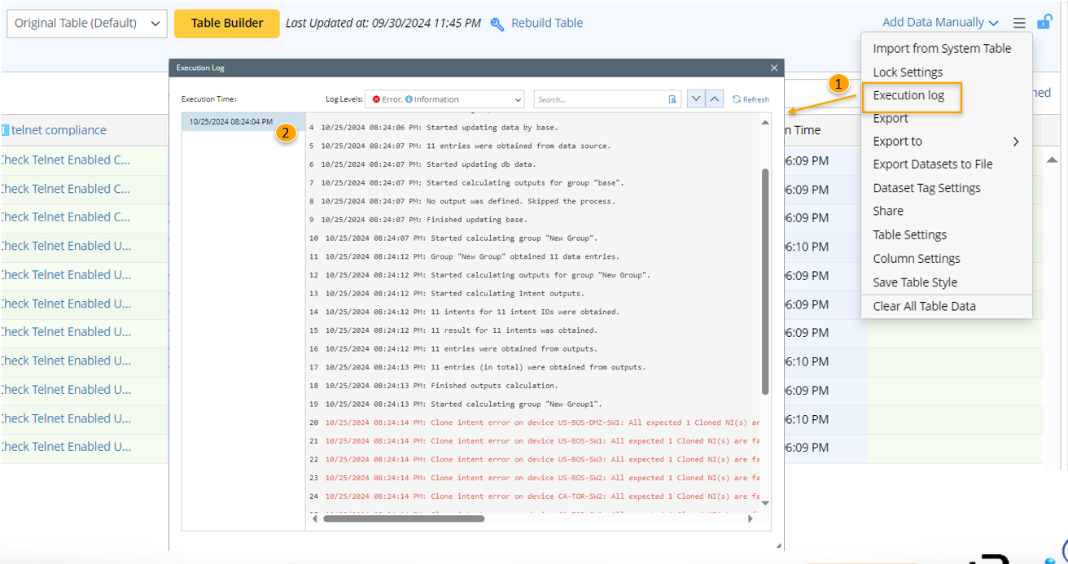Screen dimensions: 1068x564
Task: Refresh the execution log
Action: 751,99
